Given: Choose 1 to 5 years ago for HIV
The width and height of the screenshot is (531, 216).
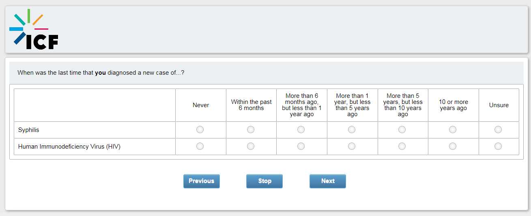Looking at the screenshot, I should coord(352,146).
